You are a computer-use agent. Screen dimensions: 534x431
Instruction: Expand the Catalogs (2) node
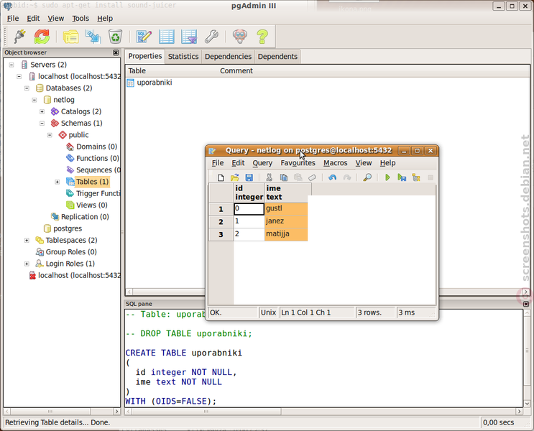tap(42, 111)
